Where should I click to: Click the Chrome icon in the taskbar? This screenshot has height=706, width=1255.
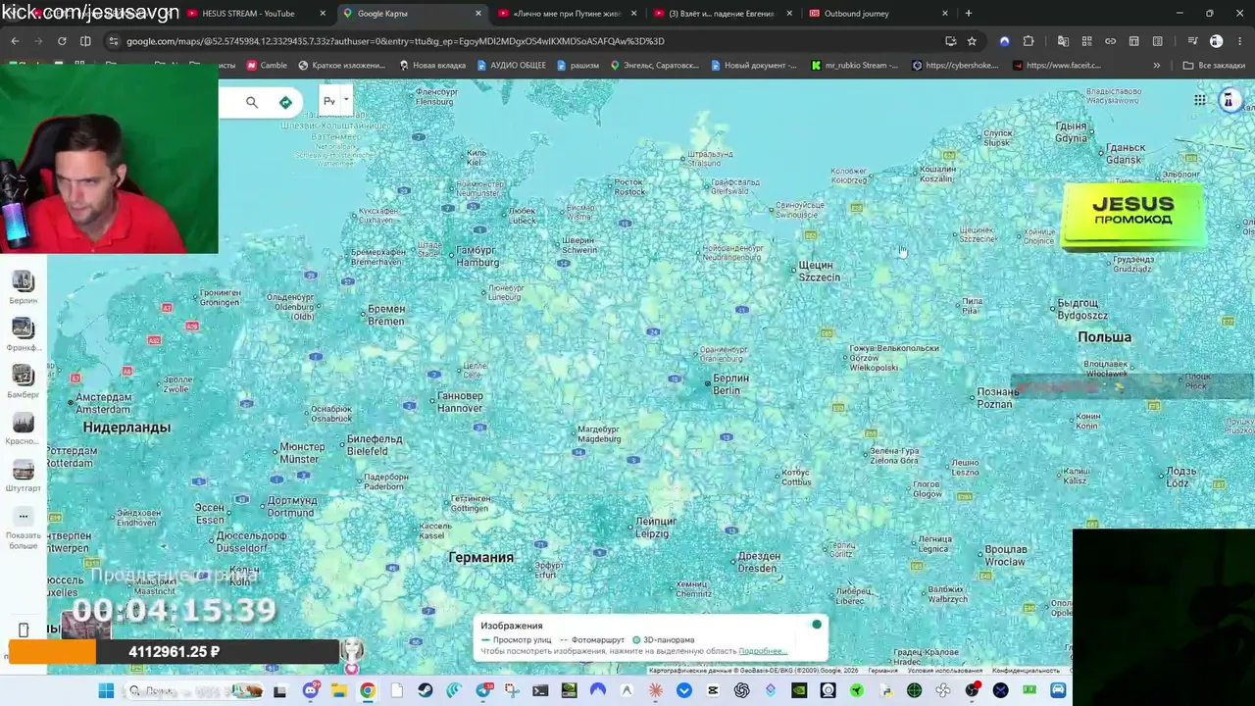[x=367, y=690]
